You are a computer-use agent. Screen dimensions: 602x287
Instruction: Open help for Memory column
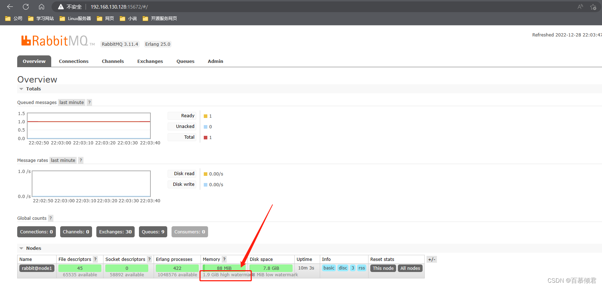[x=224, y=259]
